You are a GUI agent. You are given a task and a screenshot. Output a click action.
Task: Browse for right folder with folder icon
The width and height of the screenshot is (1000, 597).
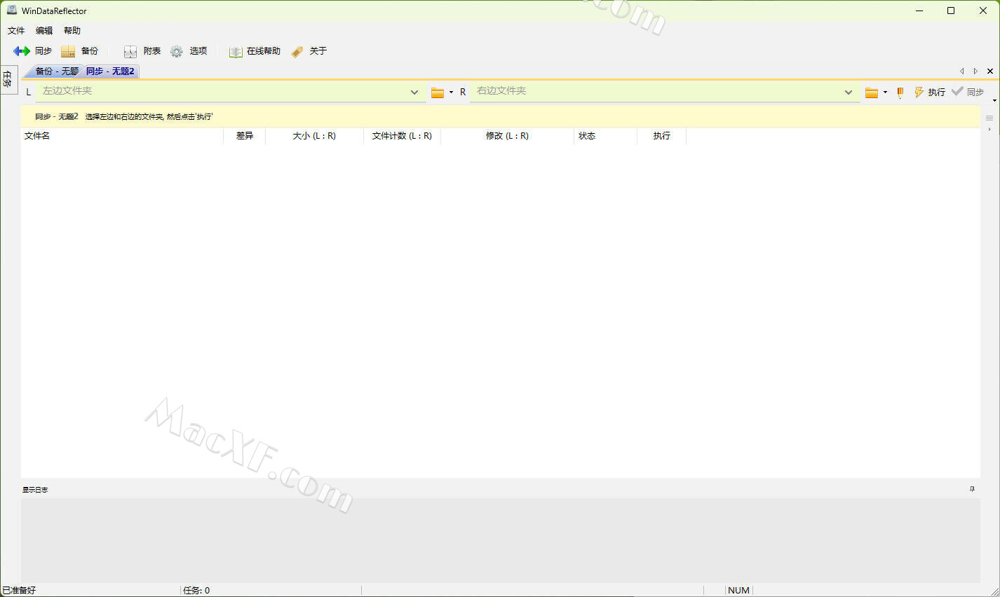tap(871, 92)
